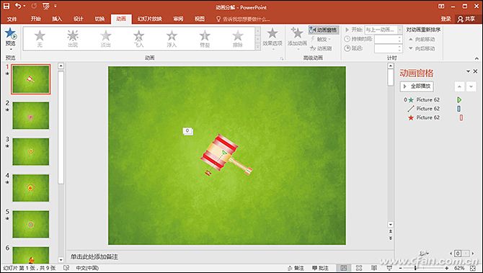Select the 劈裂 (Split) animation effect

point(205,38)
